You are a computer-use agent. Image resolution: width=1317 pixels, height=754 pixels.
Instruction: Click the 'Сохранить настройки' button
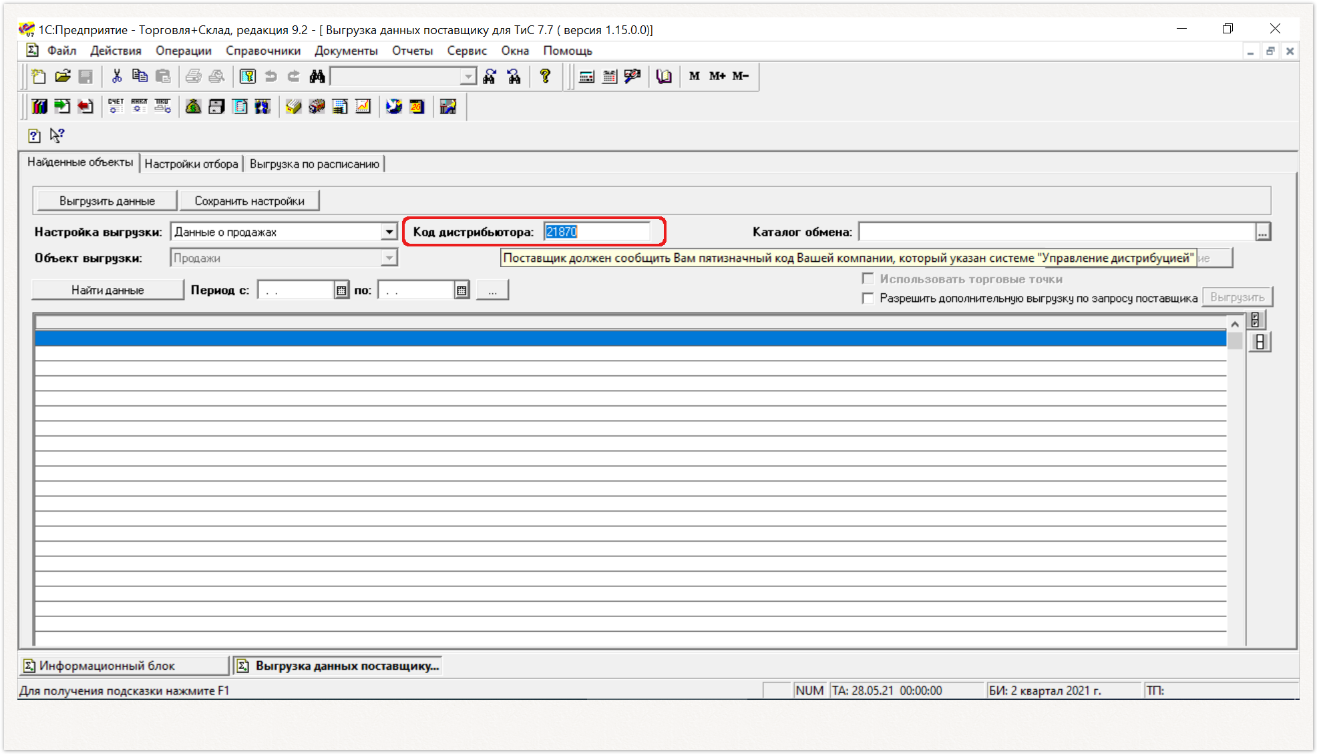click(249, 201)
